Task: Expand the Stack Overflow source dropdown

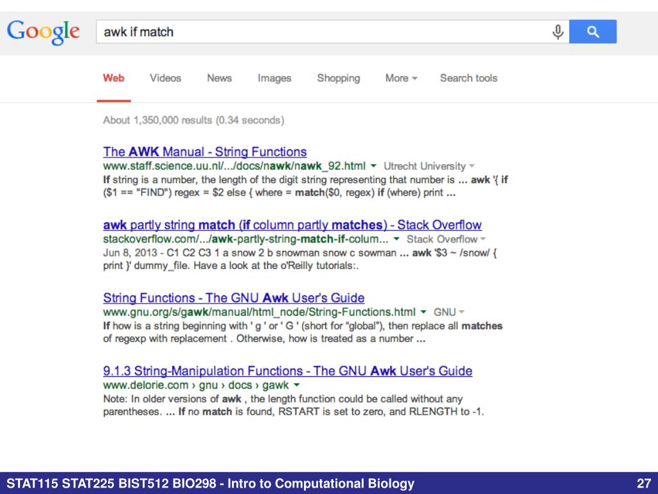Action: click(x=446, y=239)
